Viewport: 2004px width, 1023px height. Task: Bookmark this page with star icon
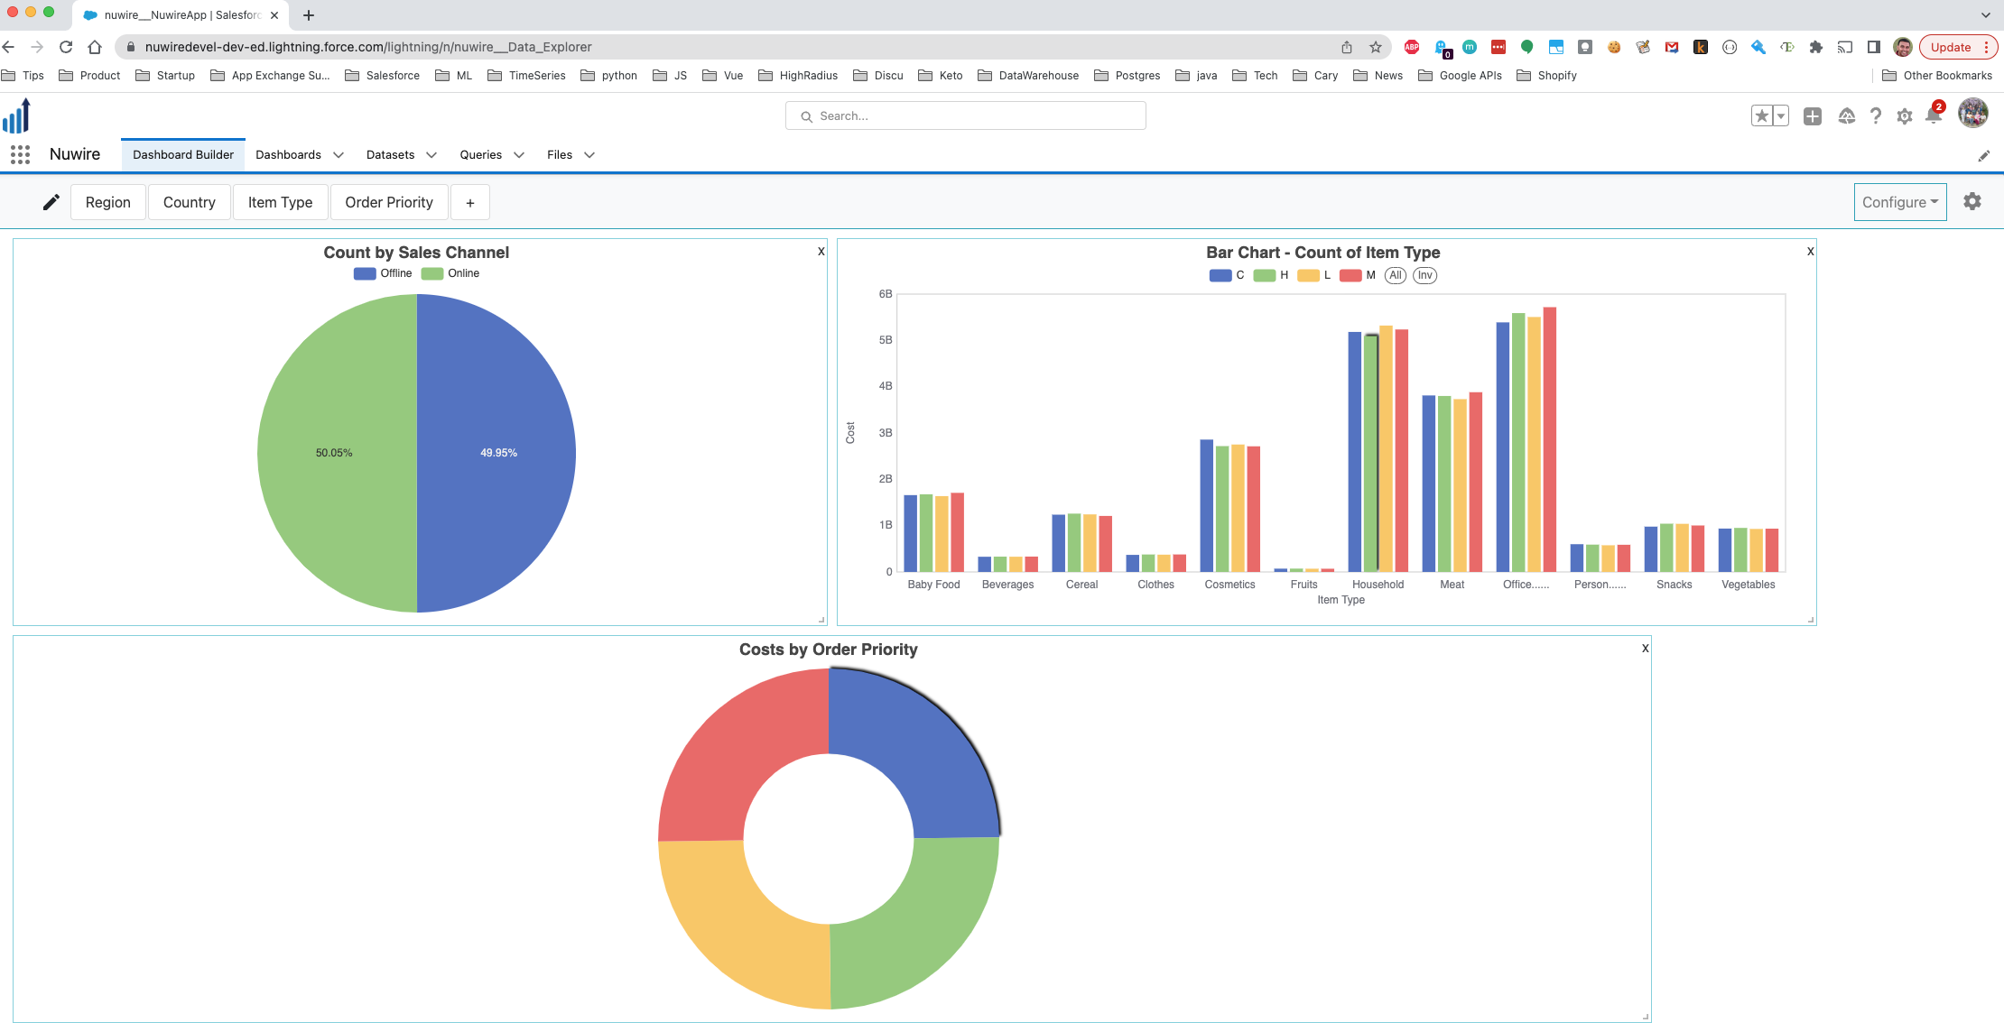pyautogui.click(x=1376, y=47)
